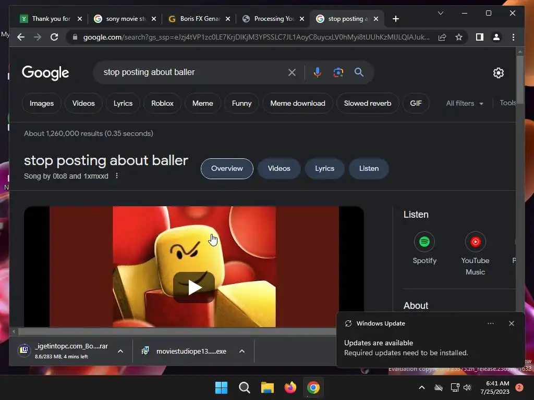
Task: Open the tab search chevron
Action: [x=440, y=13]
